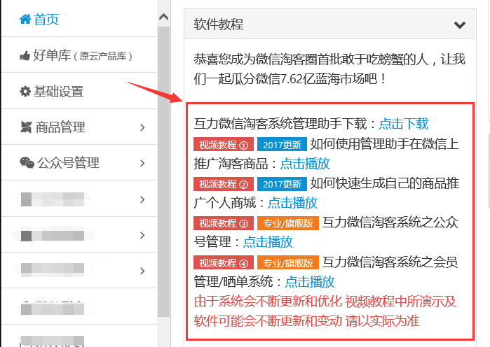Screen dimensions: 490x347
Task: Click the 视频教程 ③ red badge
Action: click(224, 223)
